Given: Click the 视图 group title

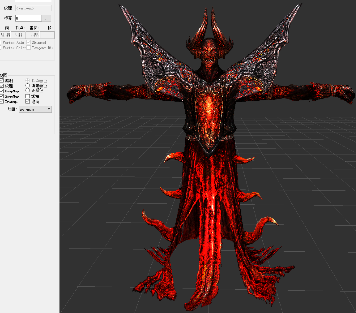Looking at the screenshot, I should [x=3, y=75].
